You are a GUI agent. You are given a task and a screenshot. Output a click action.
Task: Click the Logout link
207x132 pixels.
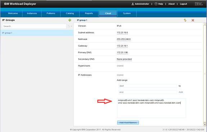tap(183, 4)
